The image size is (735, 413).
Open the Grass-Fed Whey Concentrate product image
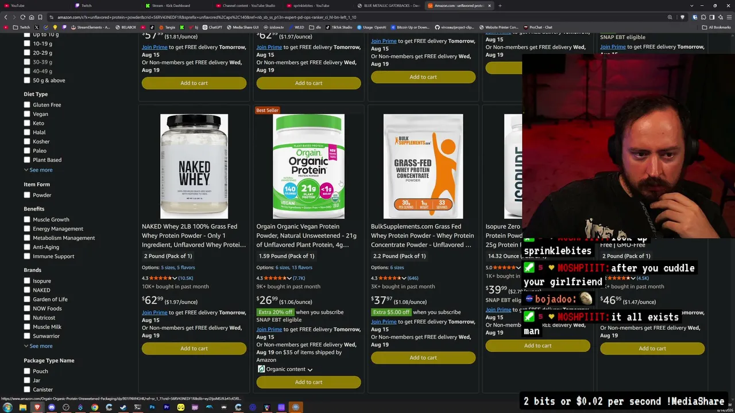pos(423,166)
